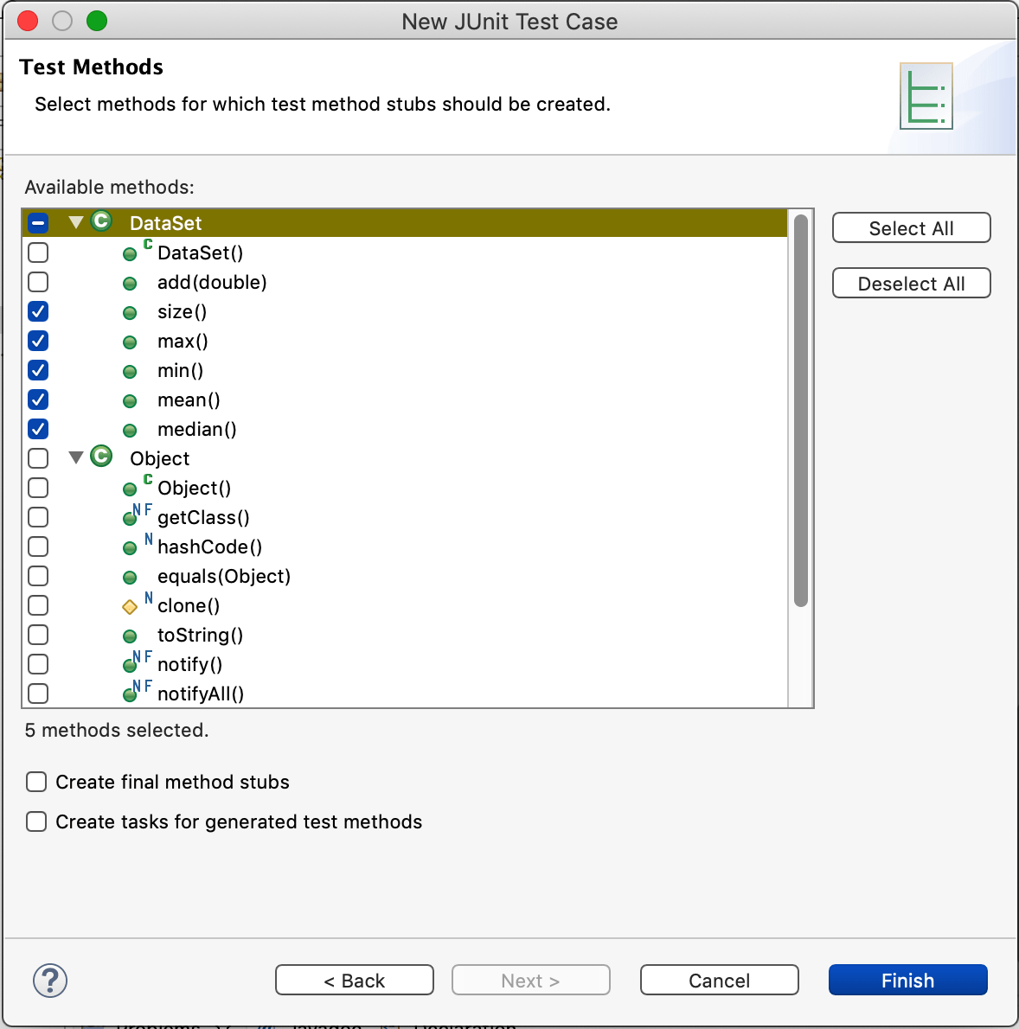Image resolution: width=1019 pixels, height=1029 pixels.
Task: Click the DataSet class icon
Action: coord(101,221)
